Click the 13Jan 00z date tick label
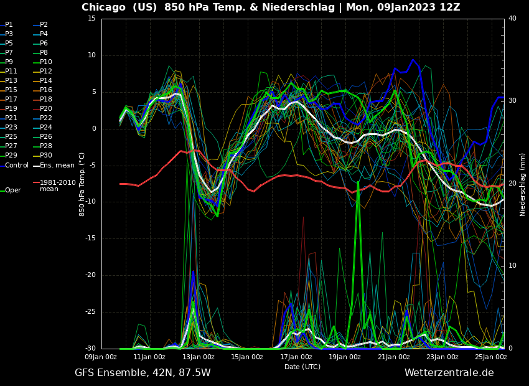Screen dimensions: 529x386 pyautogui.click(x=199, y=357)
